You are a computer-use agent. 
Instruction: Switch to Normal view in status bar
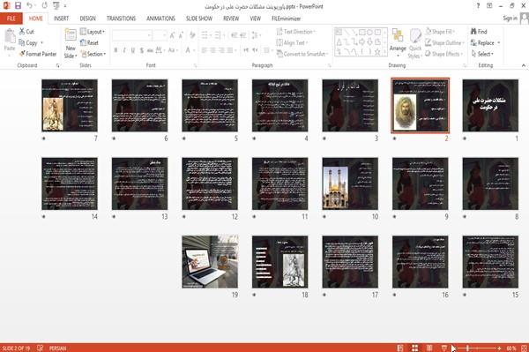point(400,348)
